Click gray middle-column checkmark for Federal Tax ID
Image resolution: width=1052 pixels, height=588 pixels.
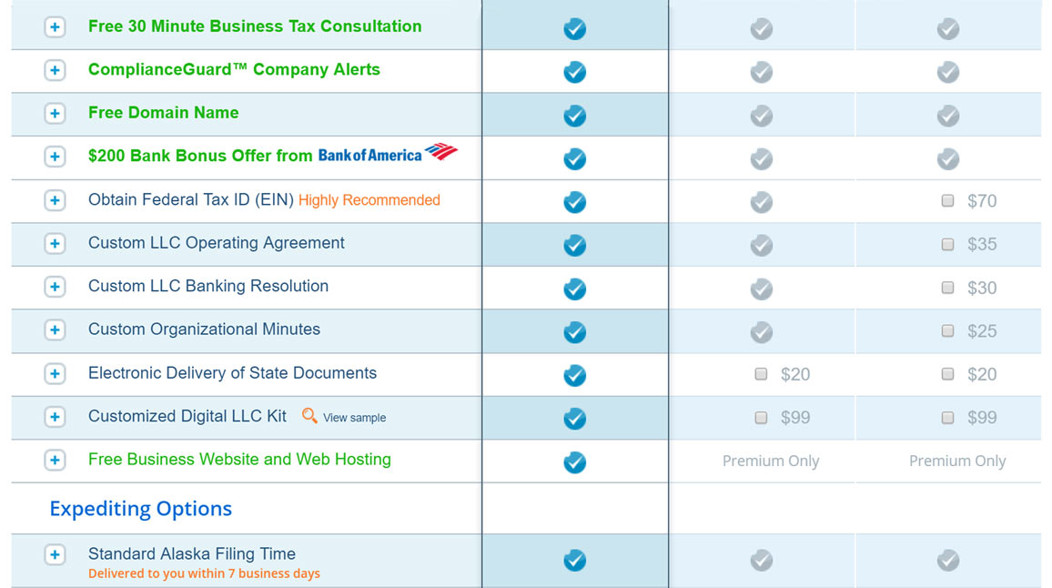point(761,202)
